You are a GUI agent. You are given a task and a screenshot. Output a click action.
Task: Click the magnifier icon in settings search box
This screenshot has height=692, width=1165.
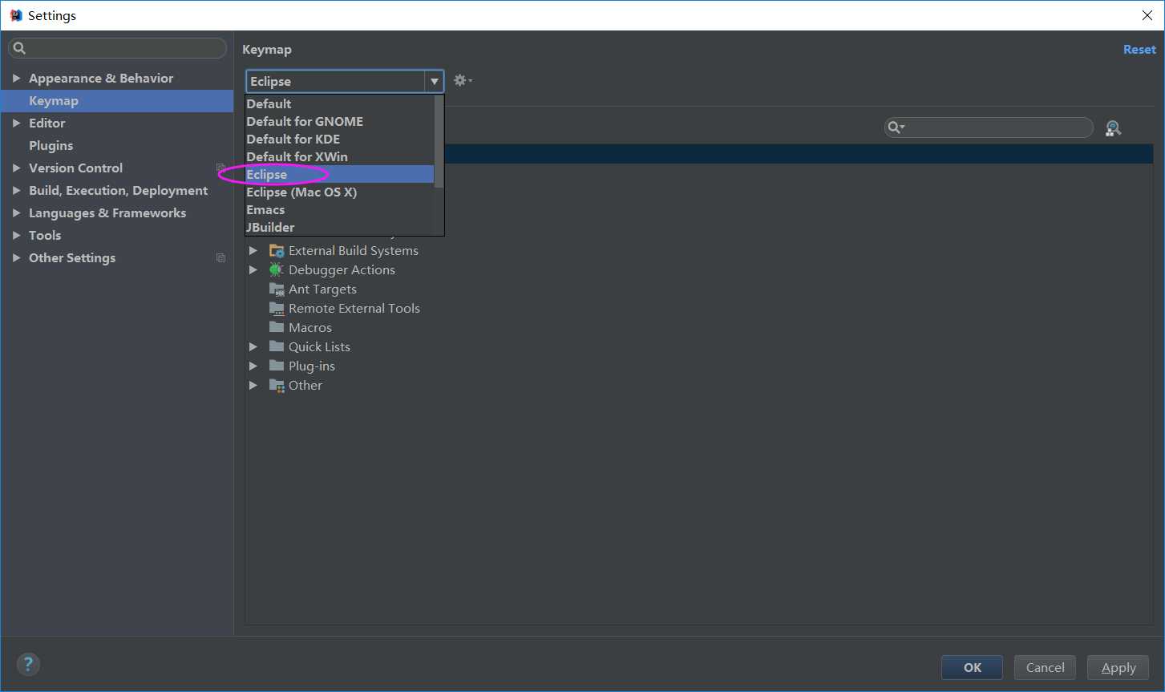pyautogui.click(x=20, y=48)
